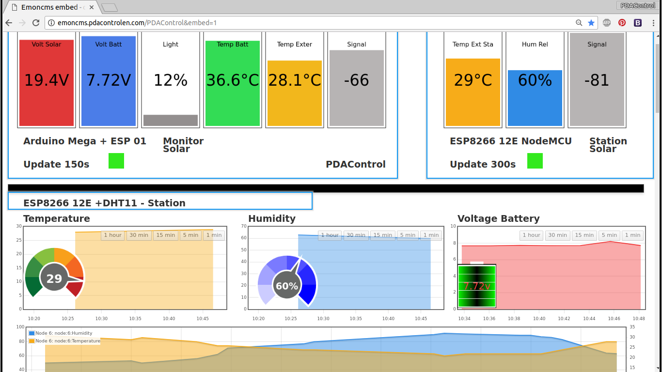This screenshot has width=662, height=372.
Task: Open a new tab with the new tab button
Action: [x=110, y=8]
